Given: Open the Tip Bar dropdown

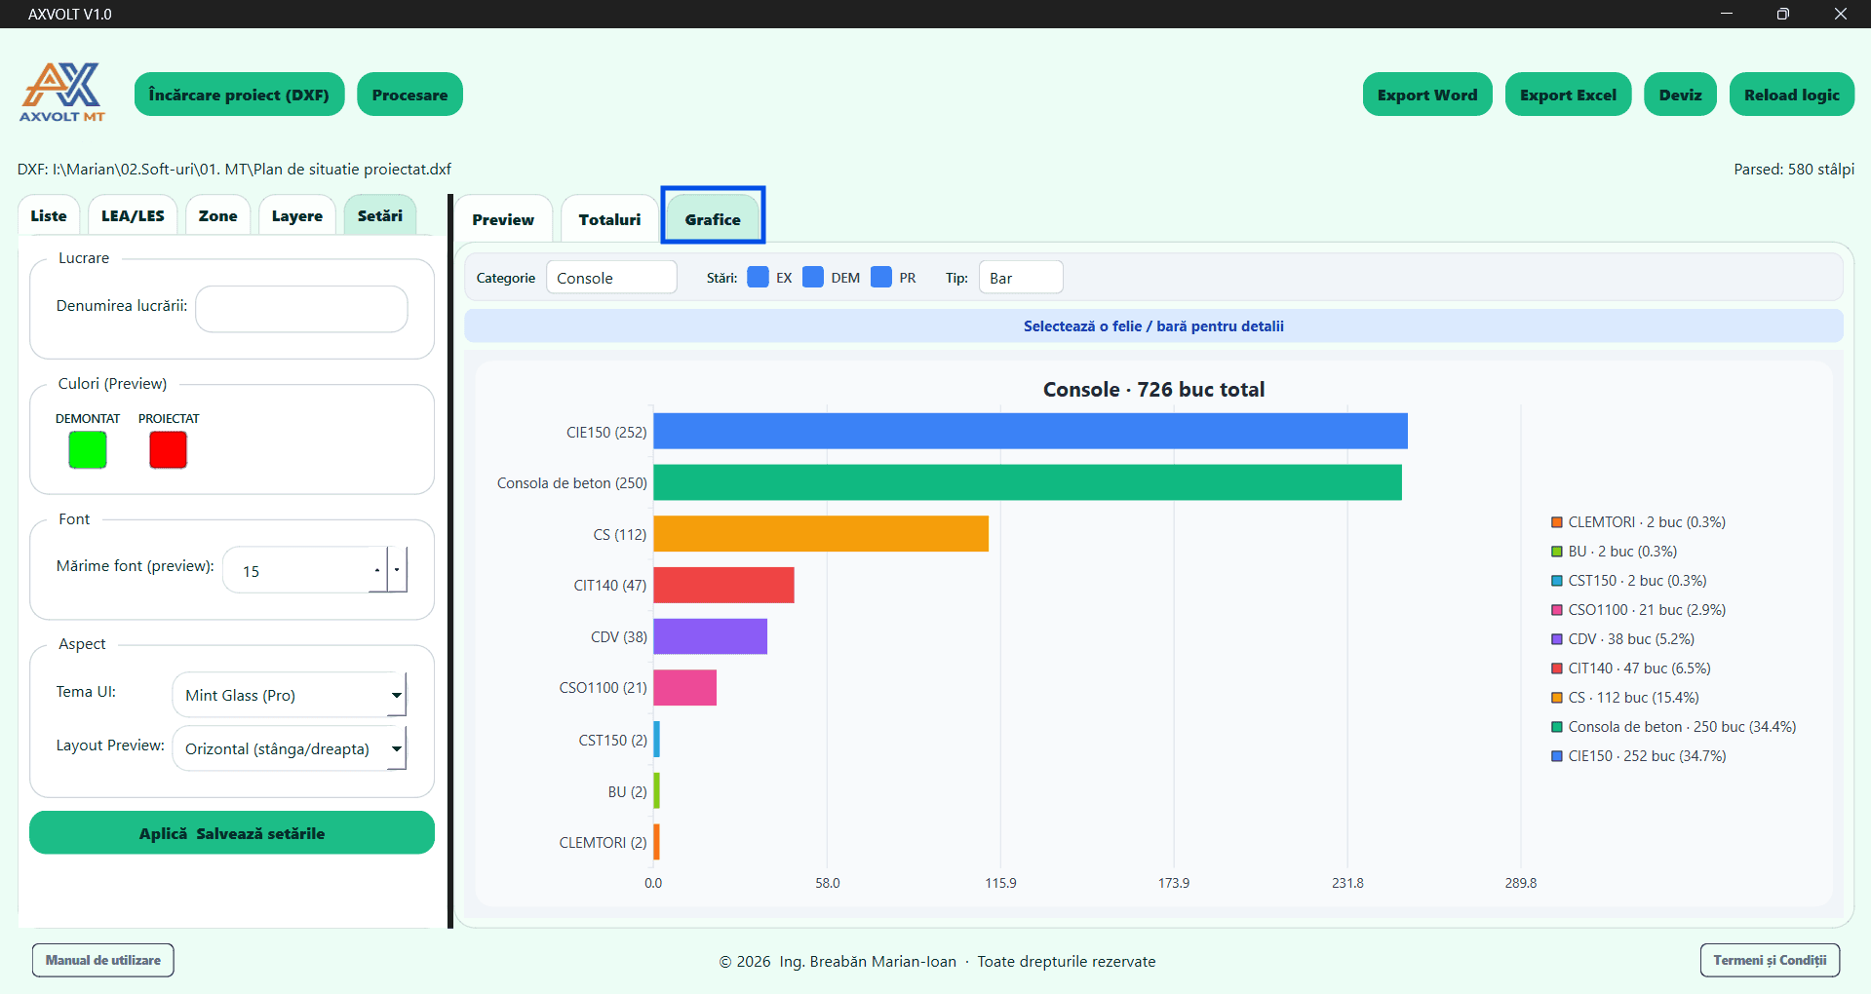Looking at the screenshot, I should tap(1021, 278).
